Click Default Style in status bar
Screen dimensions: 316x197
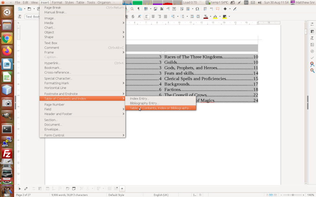point(116,195)
